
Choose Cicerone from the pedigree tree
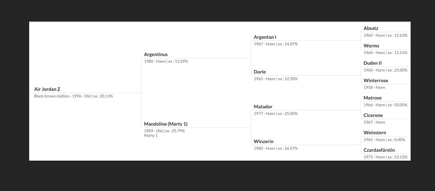pos(373,115)
